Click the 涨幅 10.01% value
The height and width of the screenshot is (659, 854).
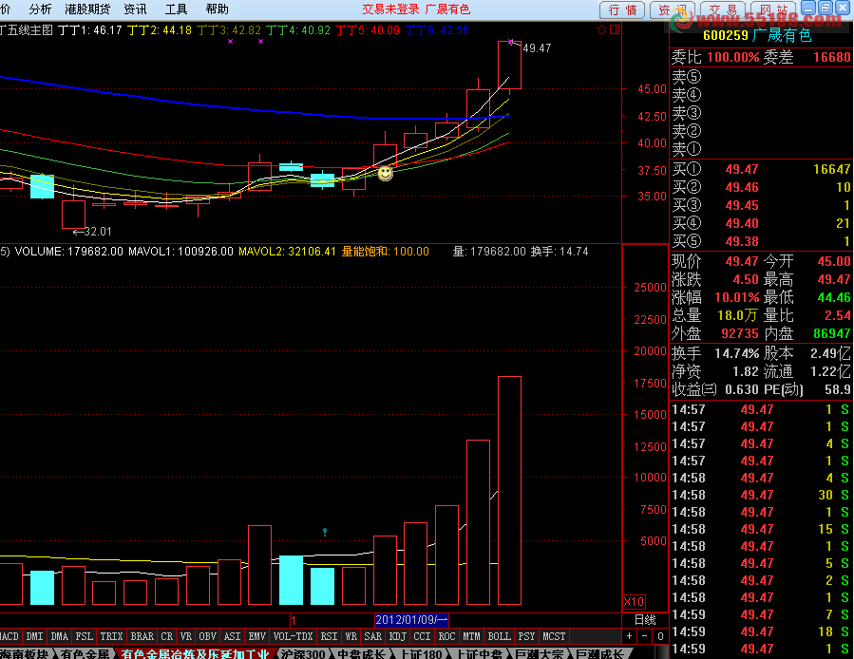coord(736,298)
